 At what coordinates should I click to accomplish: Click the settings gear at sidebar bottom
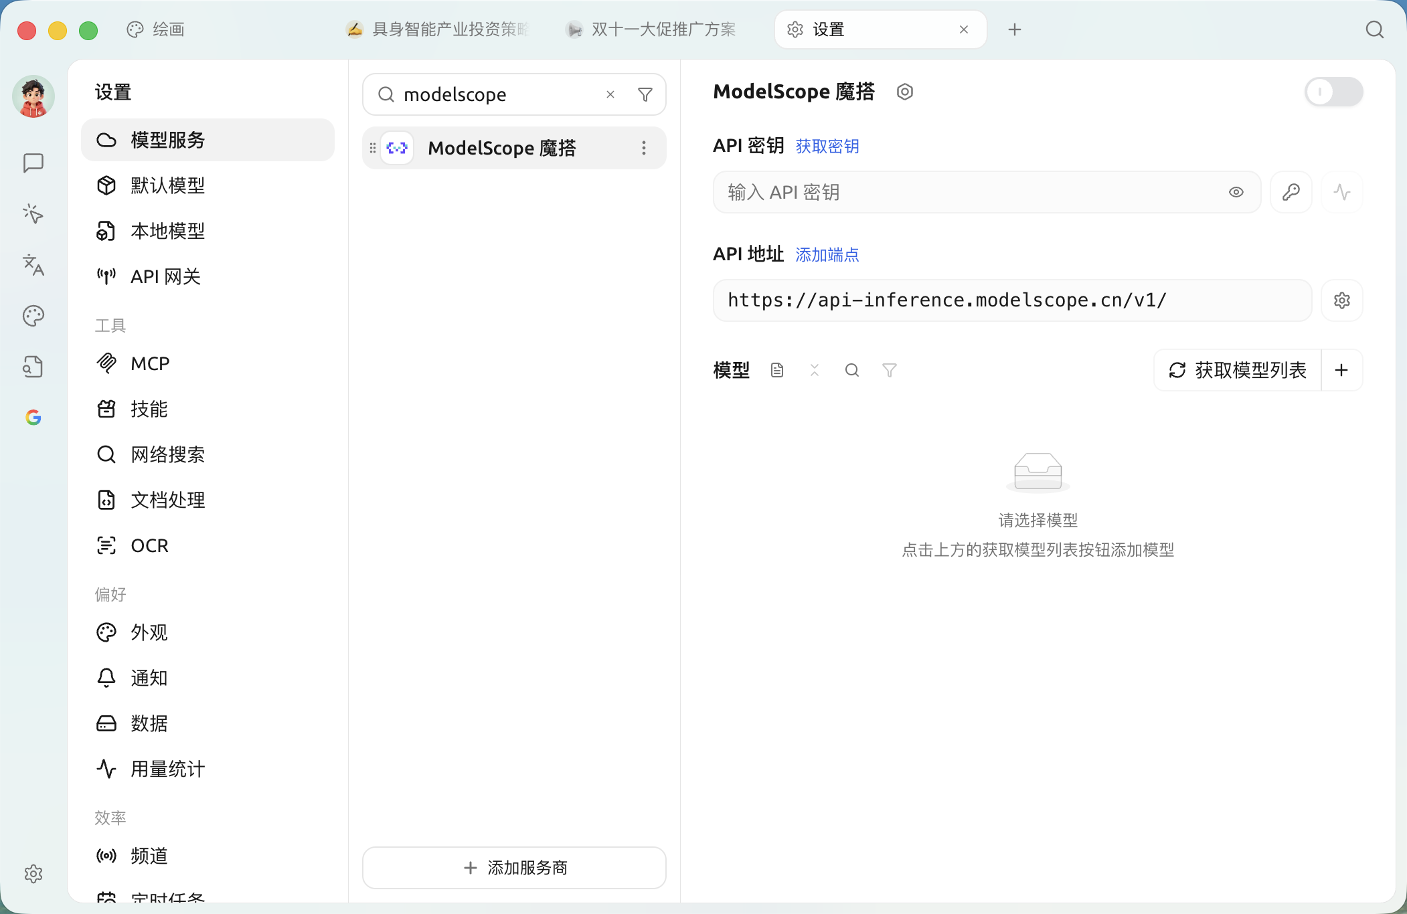(x=33, y=874)
